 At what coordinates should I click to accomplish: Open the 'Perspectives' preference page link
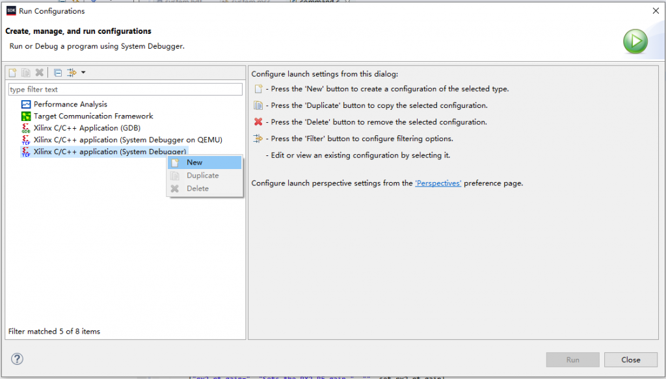(438, 183)
